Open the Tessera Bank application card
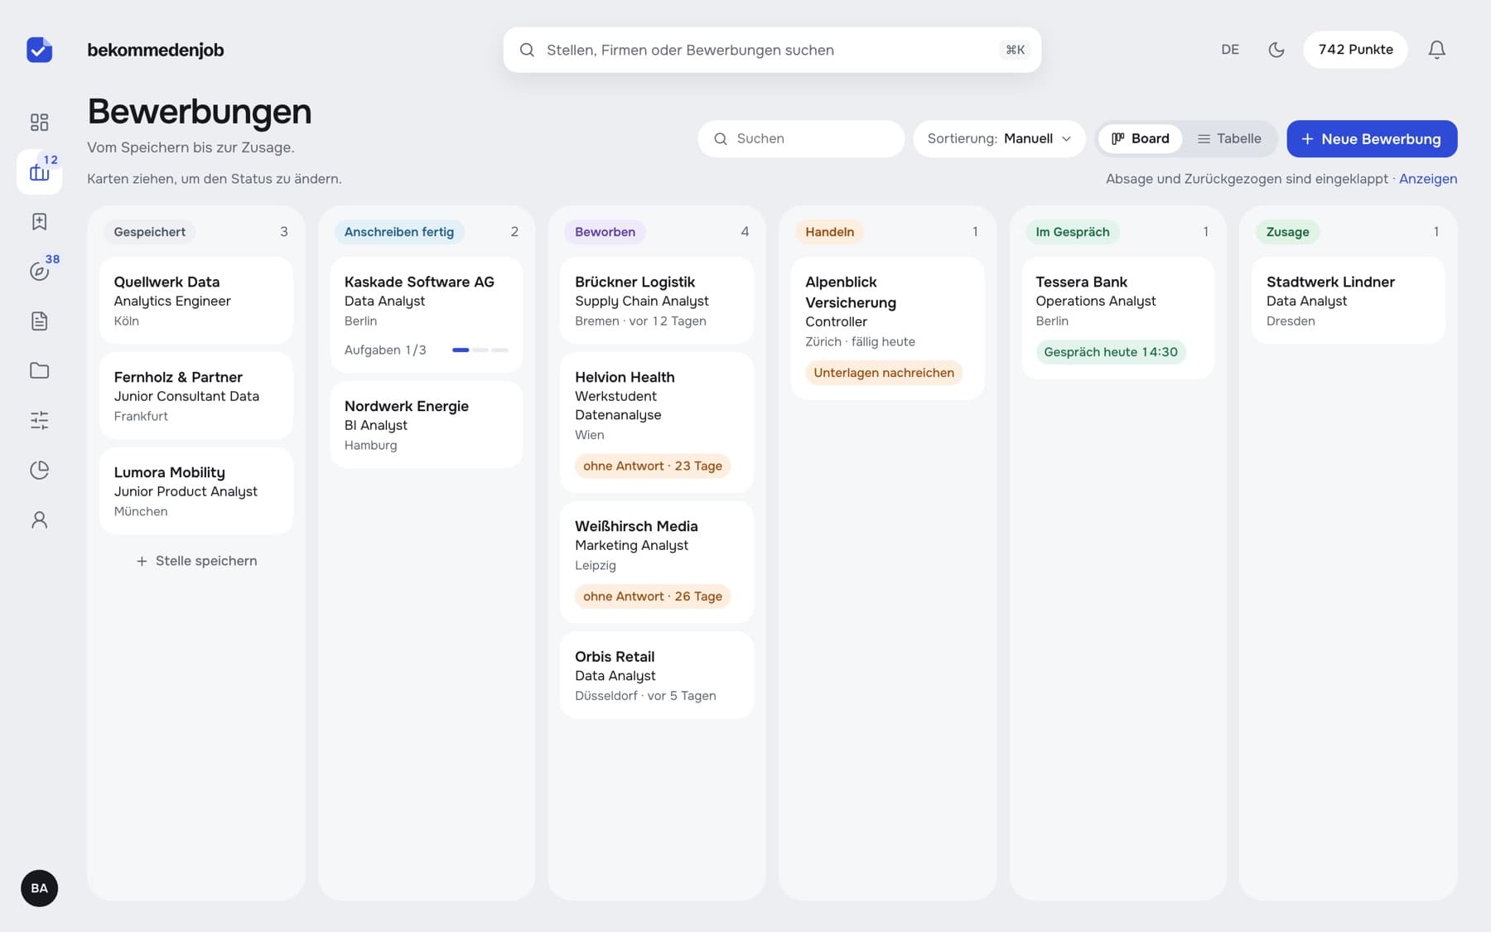The width and height of the screenshot is (1491, 932). click(x=1117, y=318)
